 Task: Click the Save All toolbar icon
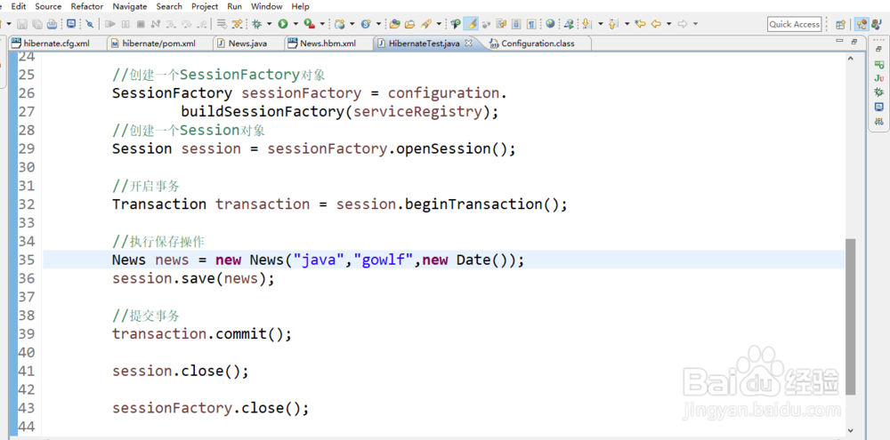point(36,24)
